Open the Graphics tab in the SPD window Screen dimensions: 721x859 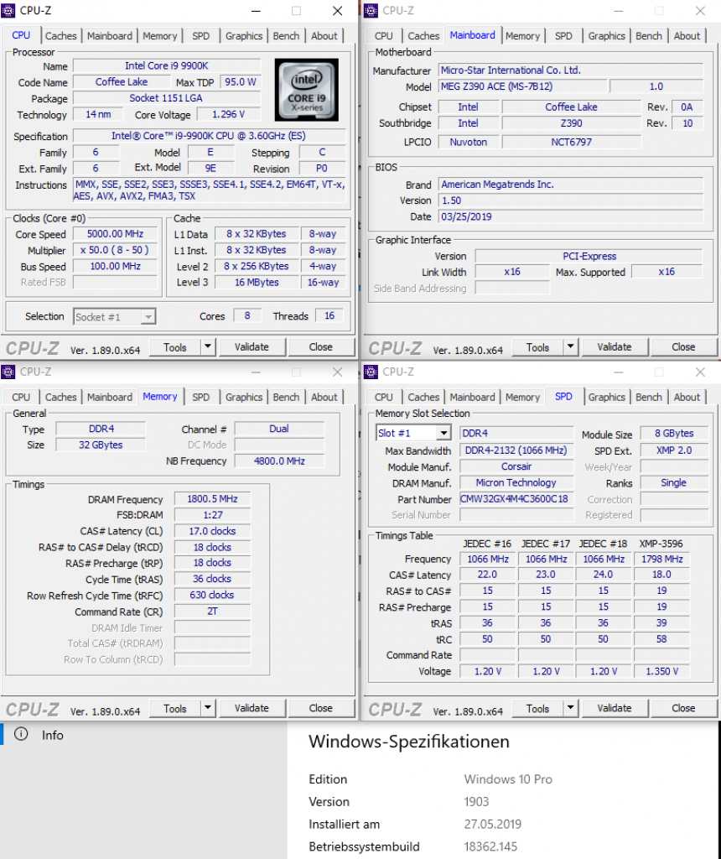607,397
